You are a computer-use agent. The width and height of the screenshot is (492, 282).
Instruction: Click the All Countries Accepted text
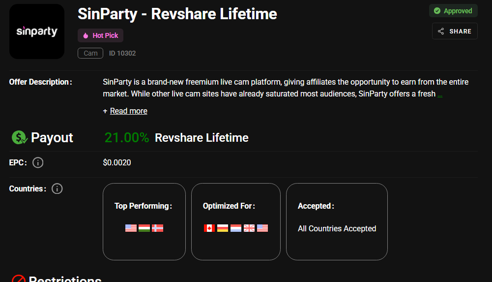click(337, 228)
